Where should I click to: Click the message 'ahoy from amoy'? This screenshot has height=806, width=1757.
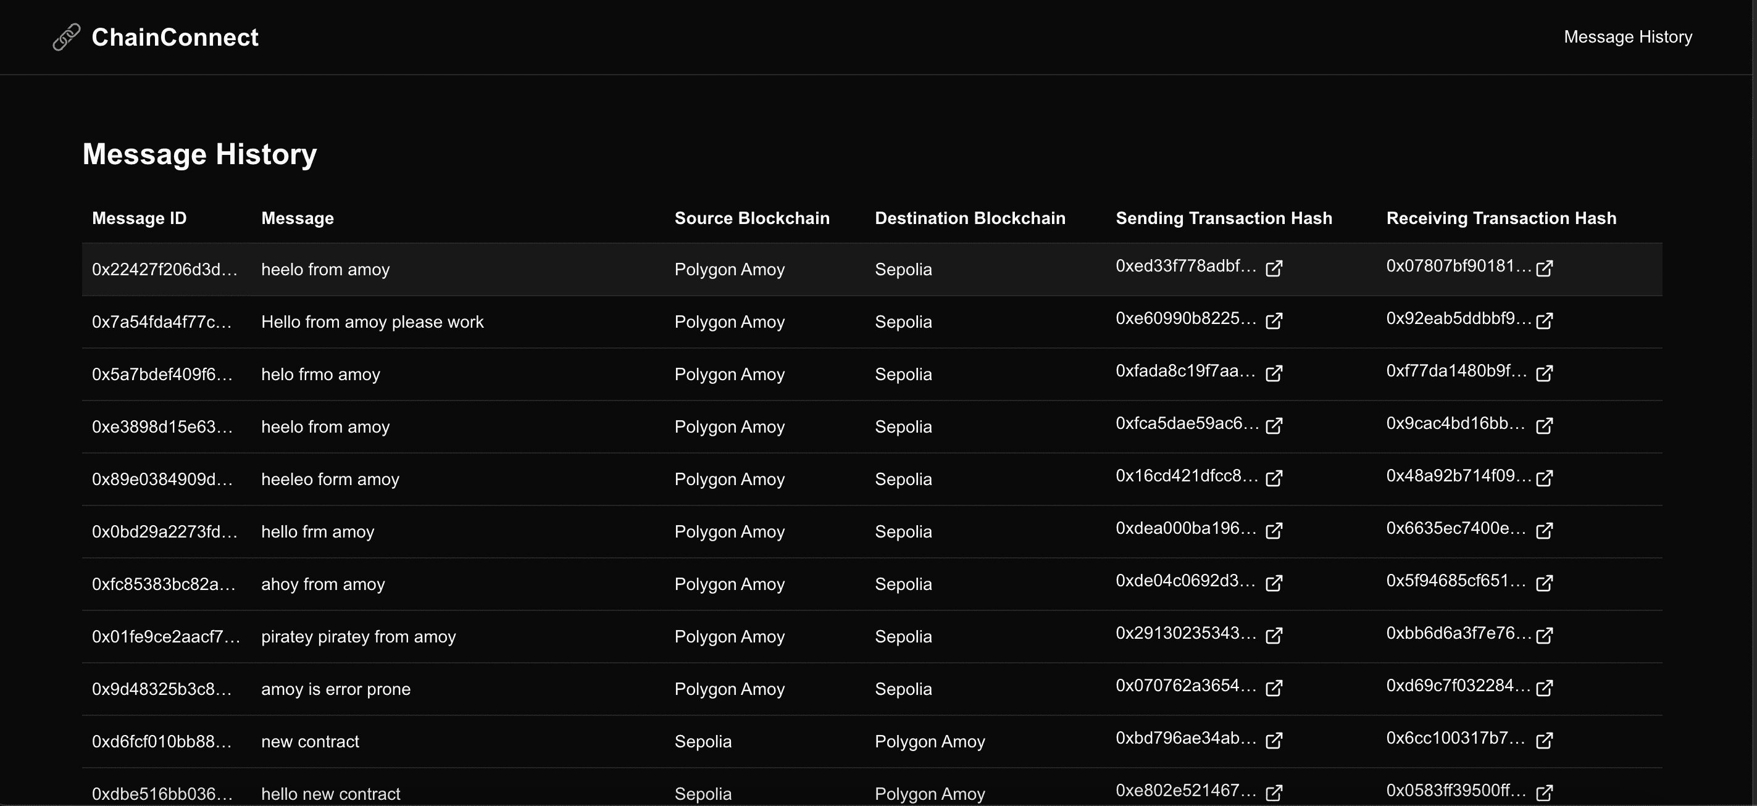click(323, 584)
